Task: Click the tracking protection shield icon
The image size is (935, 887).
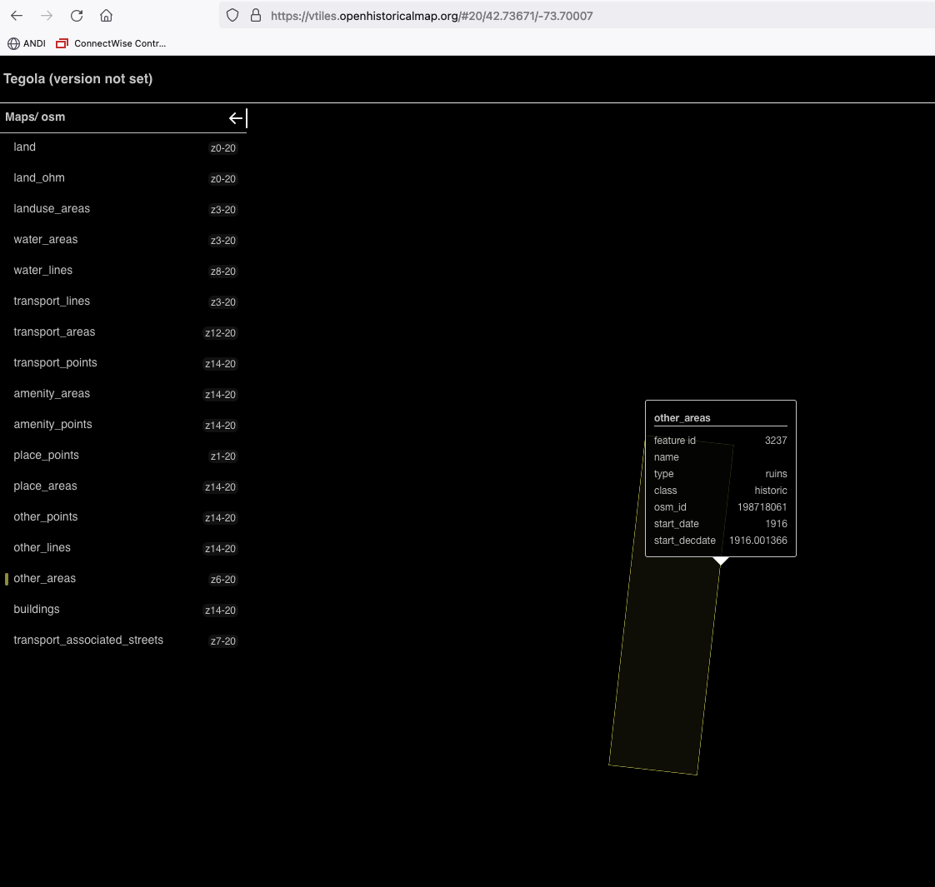Action: coord(232,15)
